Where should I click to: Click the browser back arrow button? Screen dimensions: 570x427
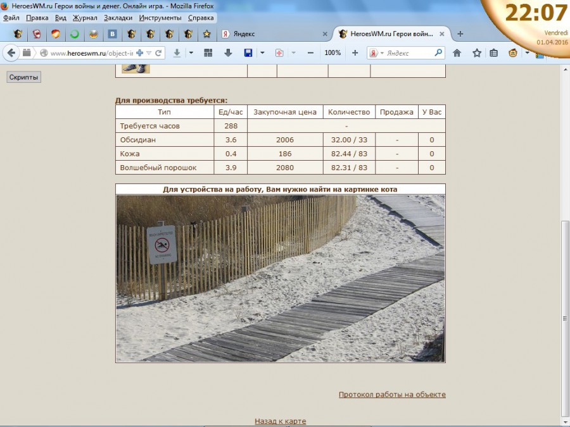(11, 53)
